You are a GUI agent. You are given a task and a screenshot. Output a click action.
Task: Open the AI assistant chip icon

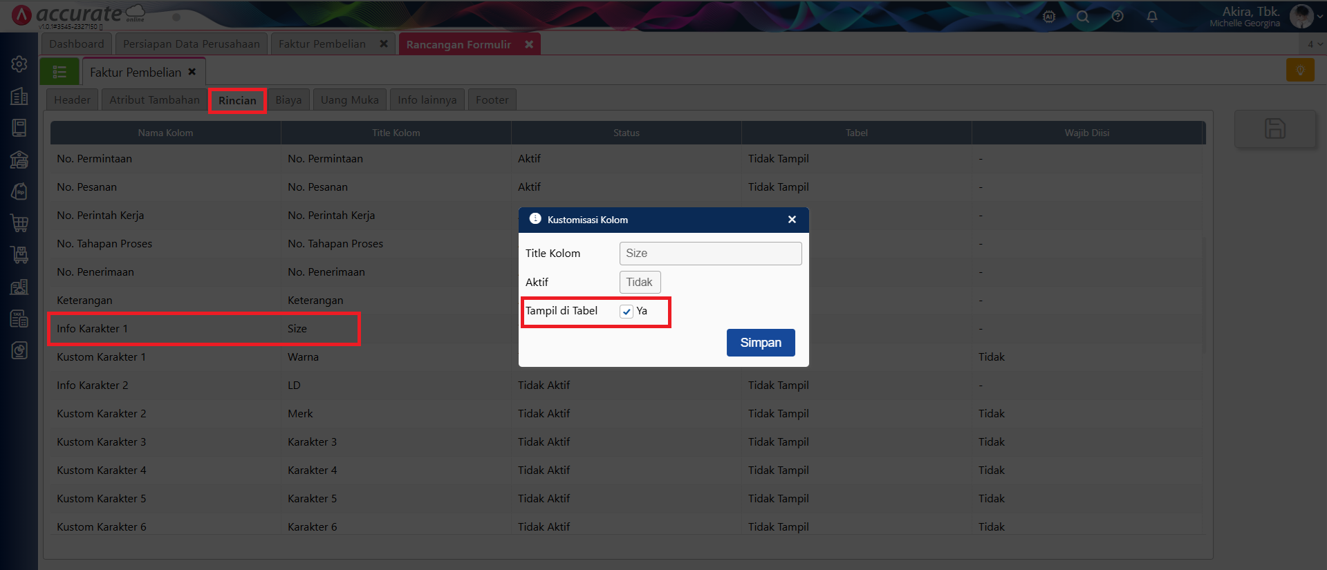(1049, 17)
